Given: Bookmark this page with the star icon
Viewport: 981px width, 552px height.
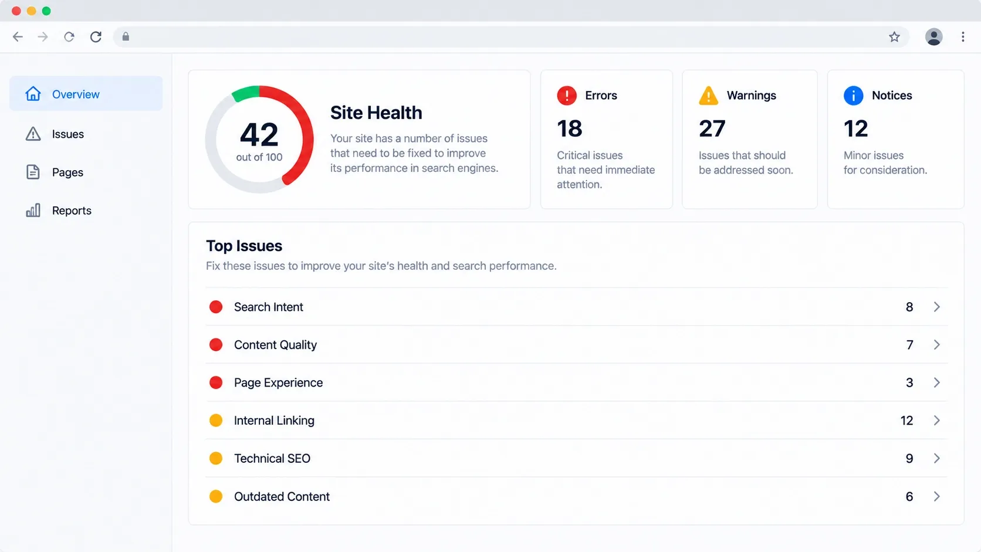Looking at the screenshot, I should (894, 37).
